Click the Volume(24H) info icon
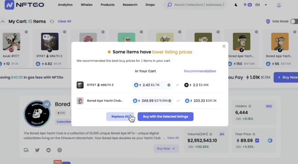Screen dimensions: 298x164 pyautogui.click(x=211, y=134)
